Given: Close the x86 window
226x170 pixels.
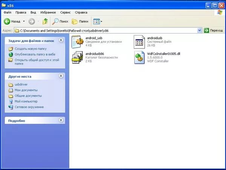Looking at the screenshot, I should point(221,6).
